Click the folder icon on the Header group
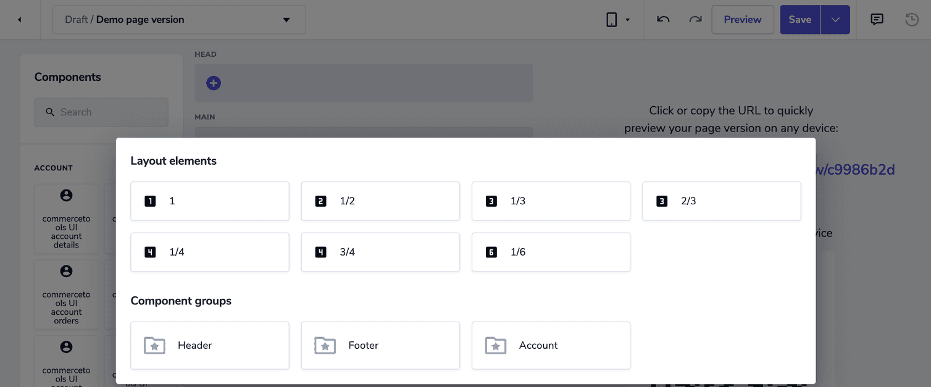The image size is (931, 387). pos(154,345)
